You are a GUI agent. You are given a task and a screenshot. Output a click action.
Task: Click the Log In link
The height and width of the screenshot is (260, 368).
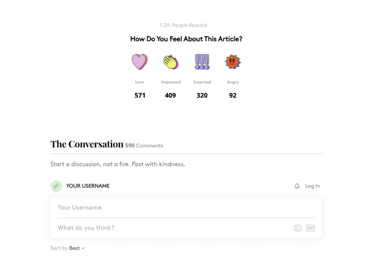313,186
